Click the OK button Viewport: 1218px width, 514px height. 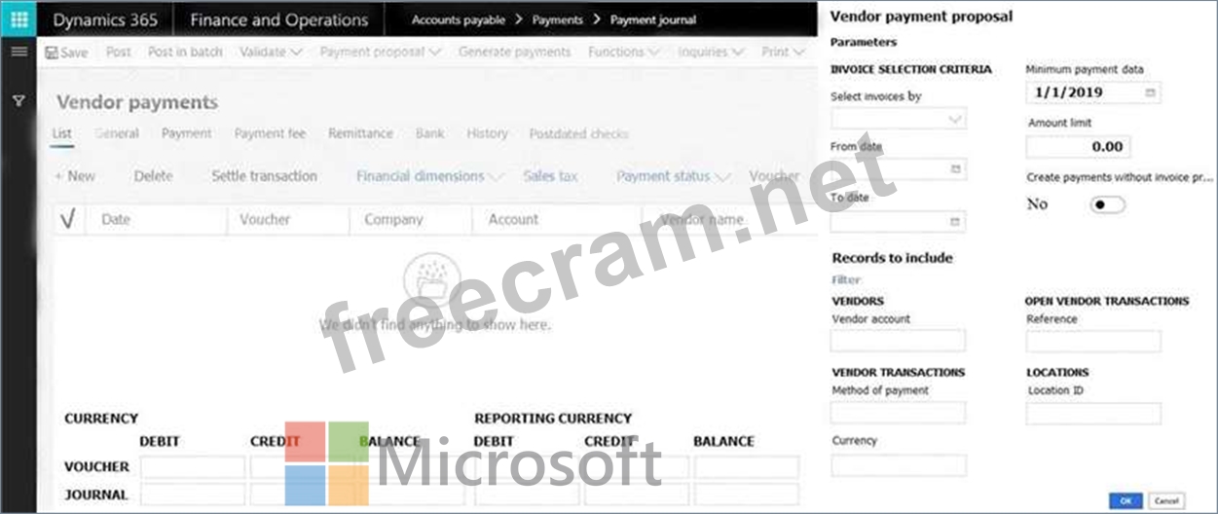(1126, 500)
